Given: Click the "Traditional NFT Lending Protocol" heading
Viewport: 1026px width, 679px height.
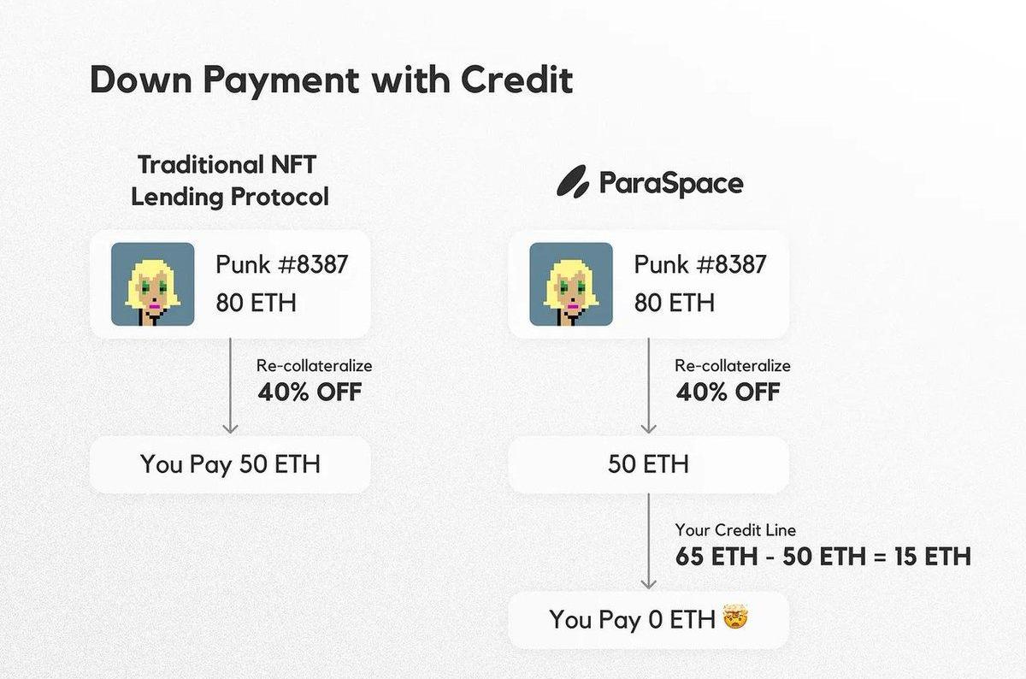Looking at the screenshot, I should (229, 180).
